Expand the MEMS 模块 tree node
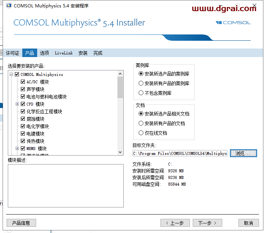This screenshot has height=233, width=266. pos(17,149)
